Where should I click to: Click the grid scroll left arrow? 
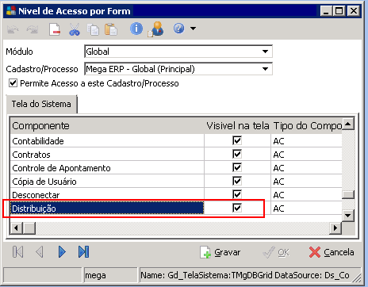[17, 228]
